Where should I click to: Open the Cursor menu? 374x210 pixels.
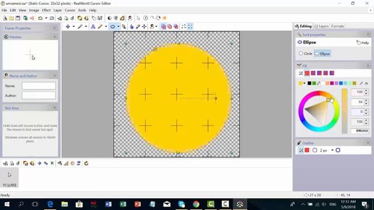point(70,10)
